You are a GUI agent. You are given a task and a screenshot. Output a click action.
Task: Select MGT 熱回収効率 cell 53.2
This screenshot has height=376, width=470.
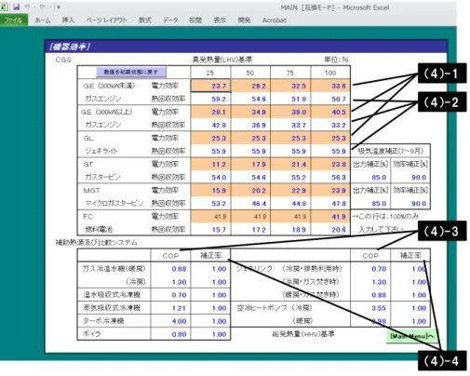click(x=210, y=204)
